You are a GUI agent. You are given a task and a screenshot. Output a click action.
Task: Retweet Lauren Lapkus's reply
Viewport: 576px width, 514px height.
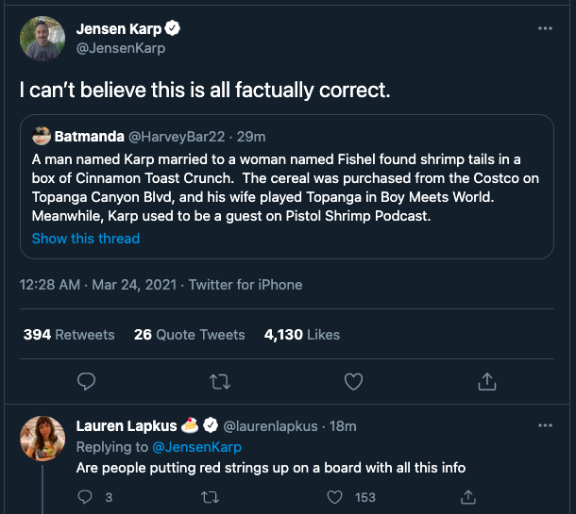210,497
